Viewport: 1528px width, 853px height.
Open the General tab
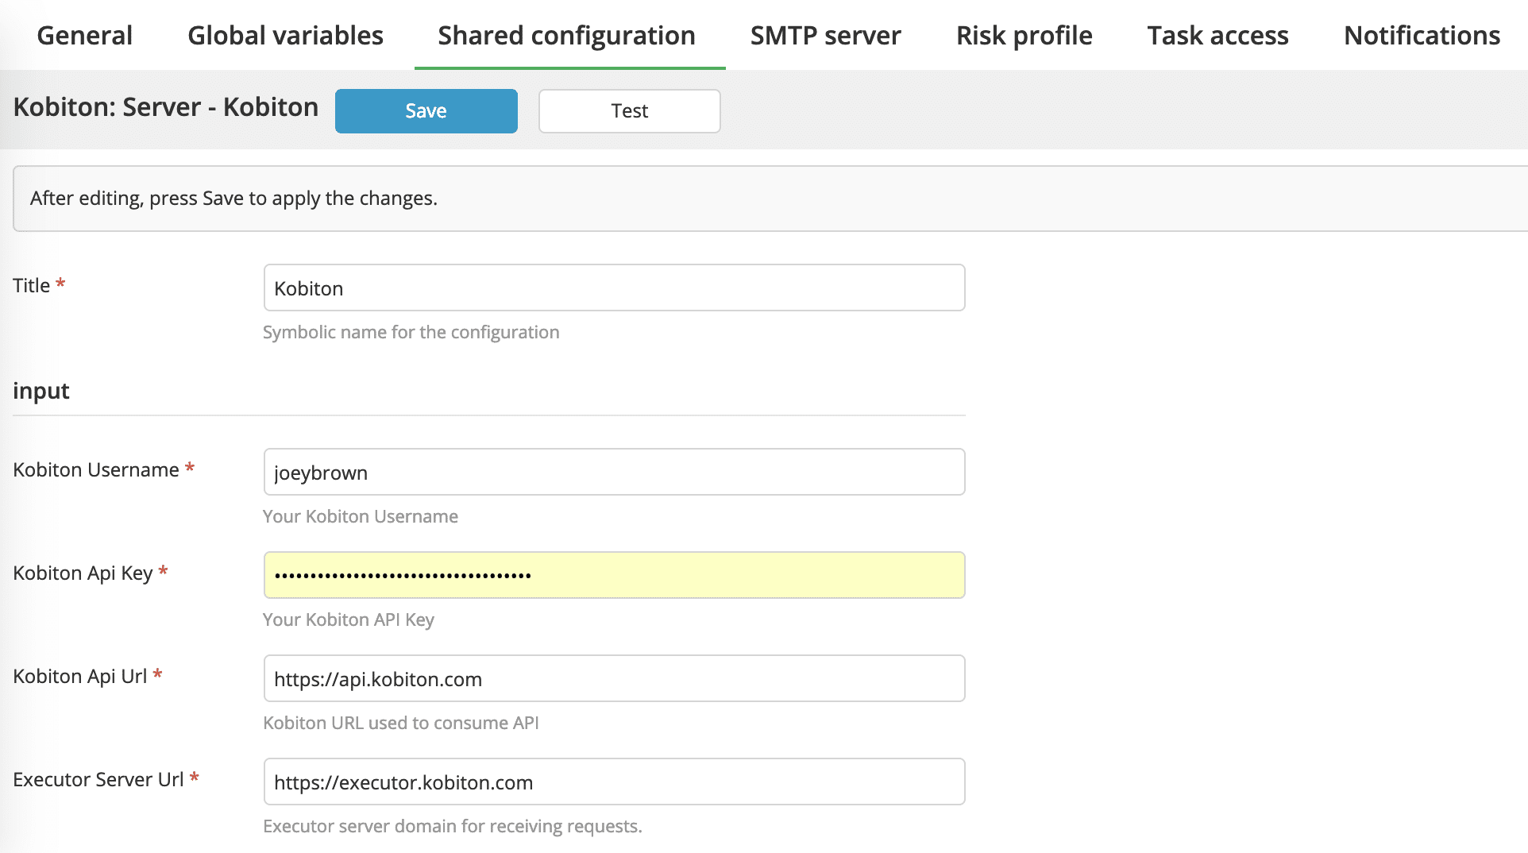click(x=84, y=36)
